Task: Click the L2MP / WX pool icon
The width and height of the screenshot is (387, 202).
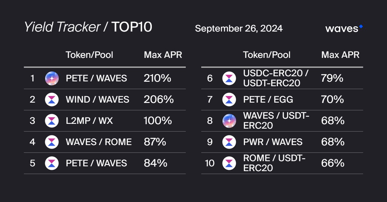Action: click(x=52, y=121)
